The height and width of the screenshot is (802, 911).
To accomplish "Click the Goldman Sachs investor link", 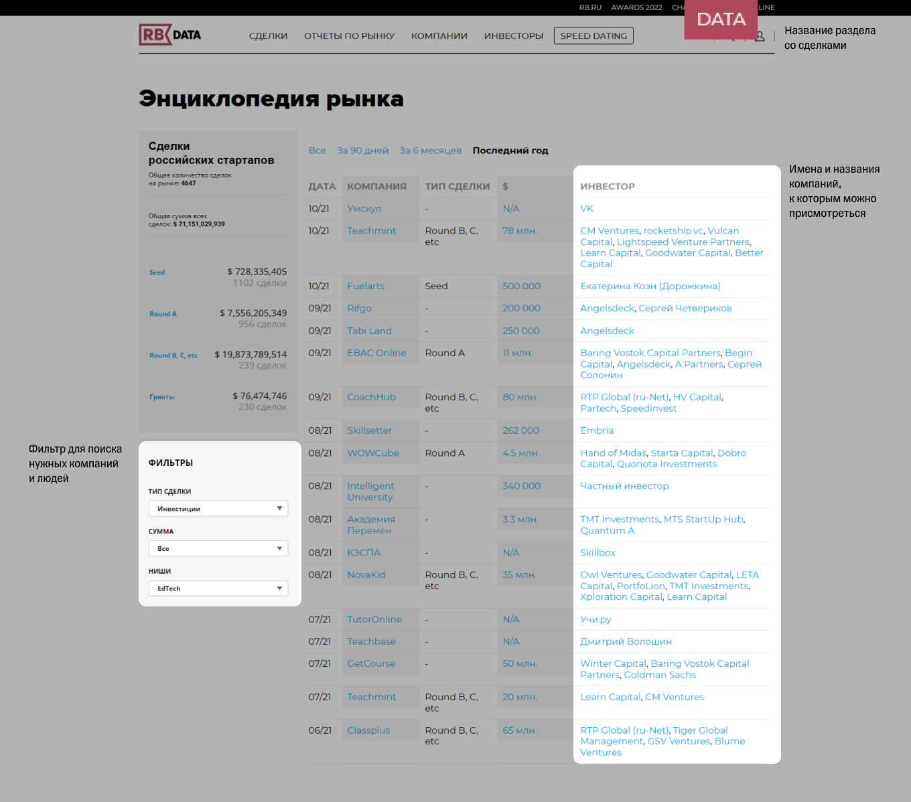I will [659, 675].
